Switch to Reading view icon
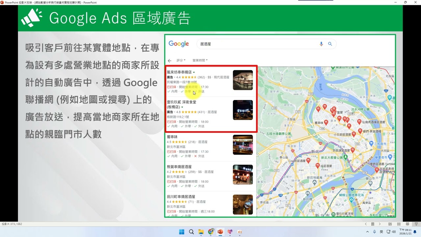The height and width of the screenshot is (237, 421). click(x=407, y=224)
